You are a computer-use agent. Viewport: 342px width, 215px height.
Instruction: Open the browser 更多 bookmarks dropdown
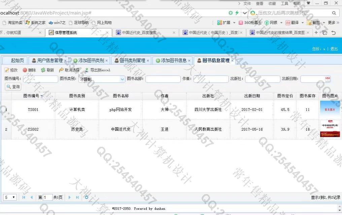(333, 23)
